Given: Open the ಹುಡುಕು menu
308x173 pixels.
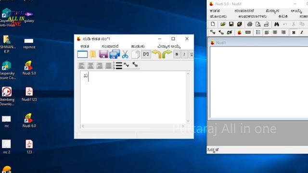Looking at the screenshot, I should pyautogui.click(x=138, y=46).
